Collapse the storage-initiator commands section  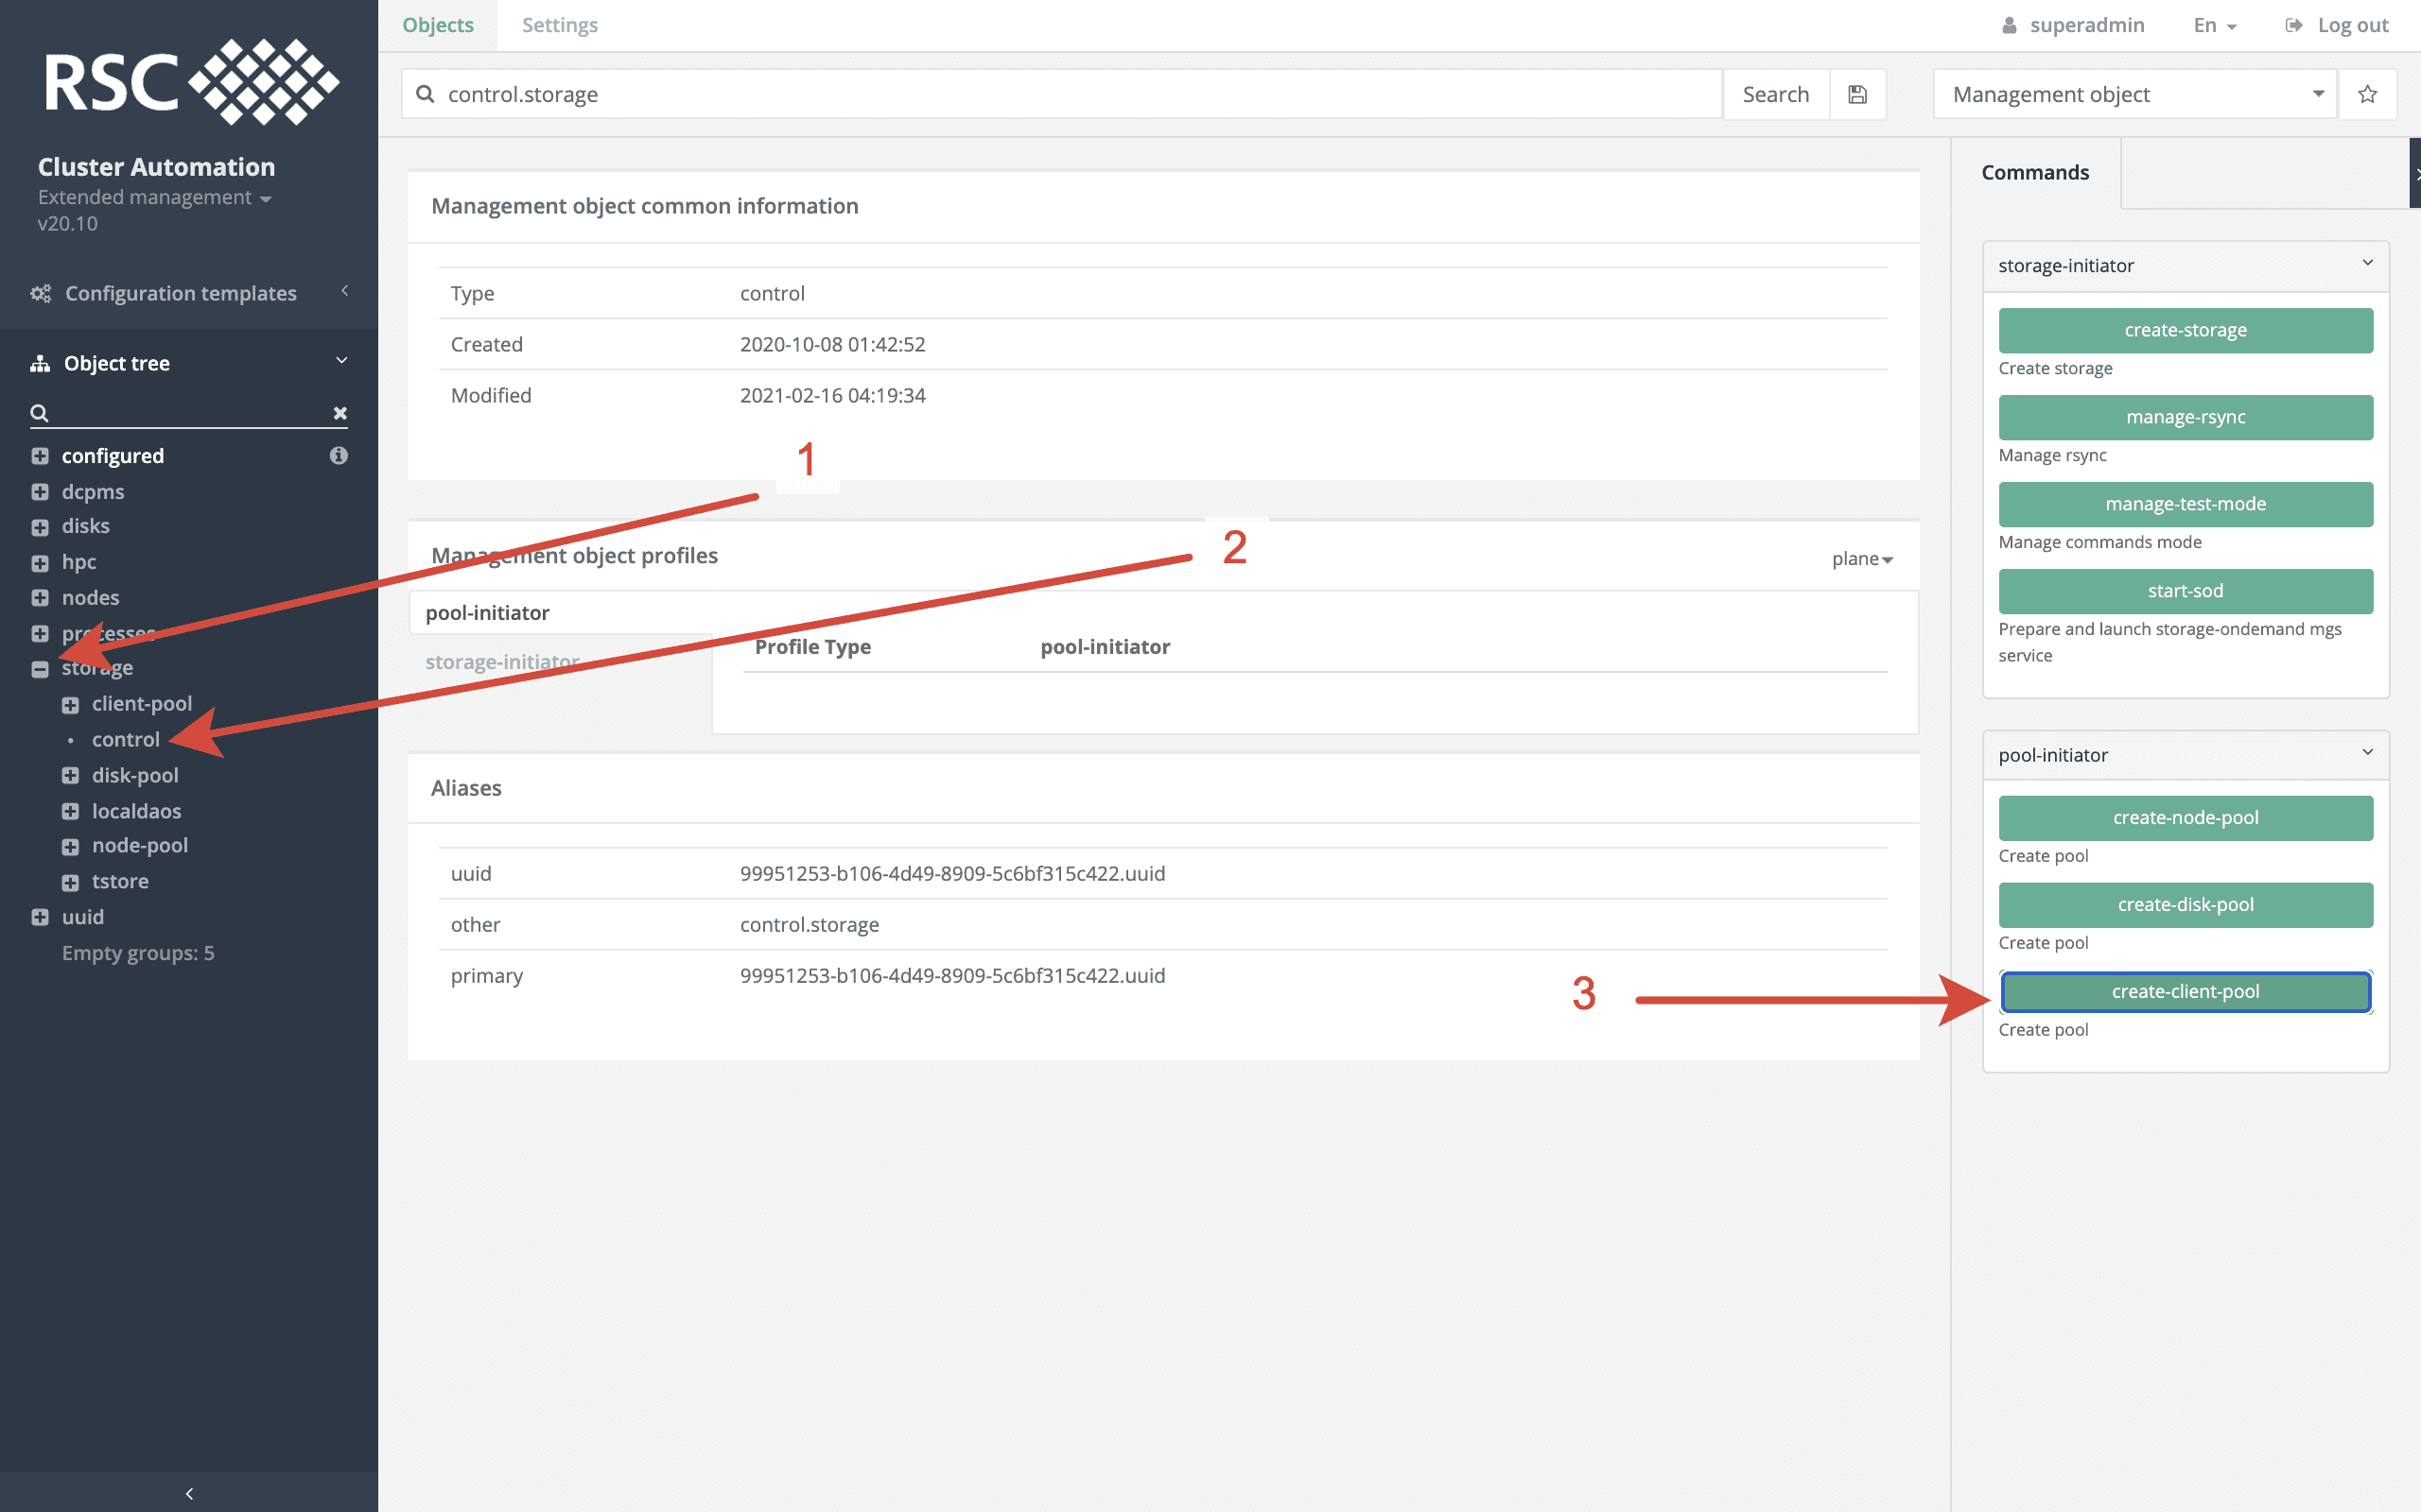[x=2367, y=263]
